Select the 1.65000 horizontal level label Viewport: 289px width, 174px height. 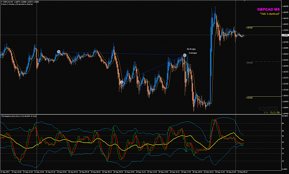coord(249,98)
